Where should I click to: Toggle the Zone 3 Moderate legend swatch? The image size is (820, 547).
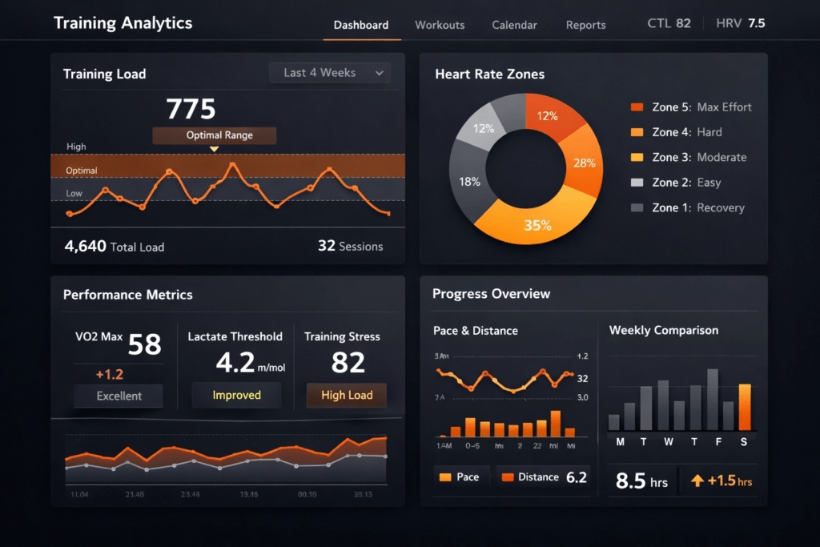[x=637, y=158]
